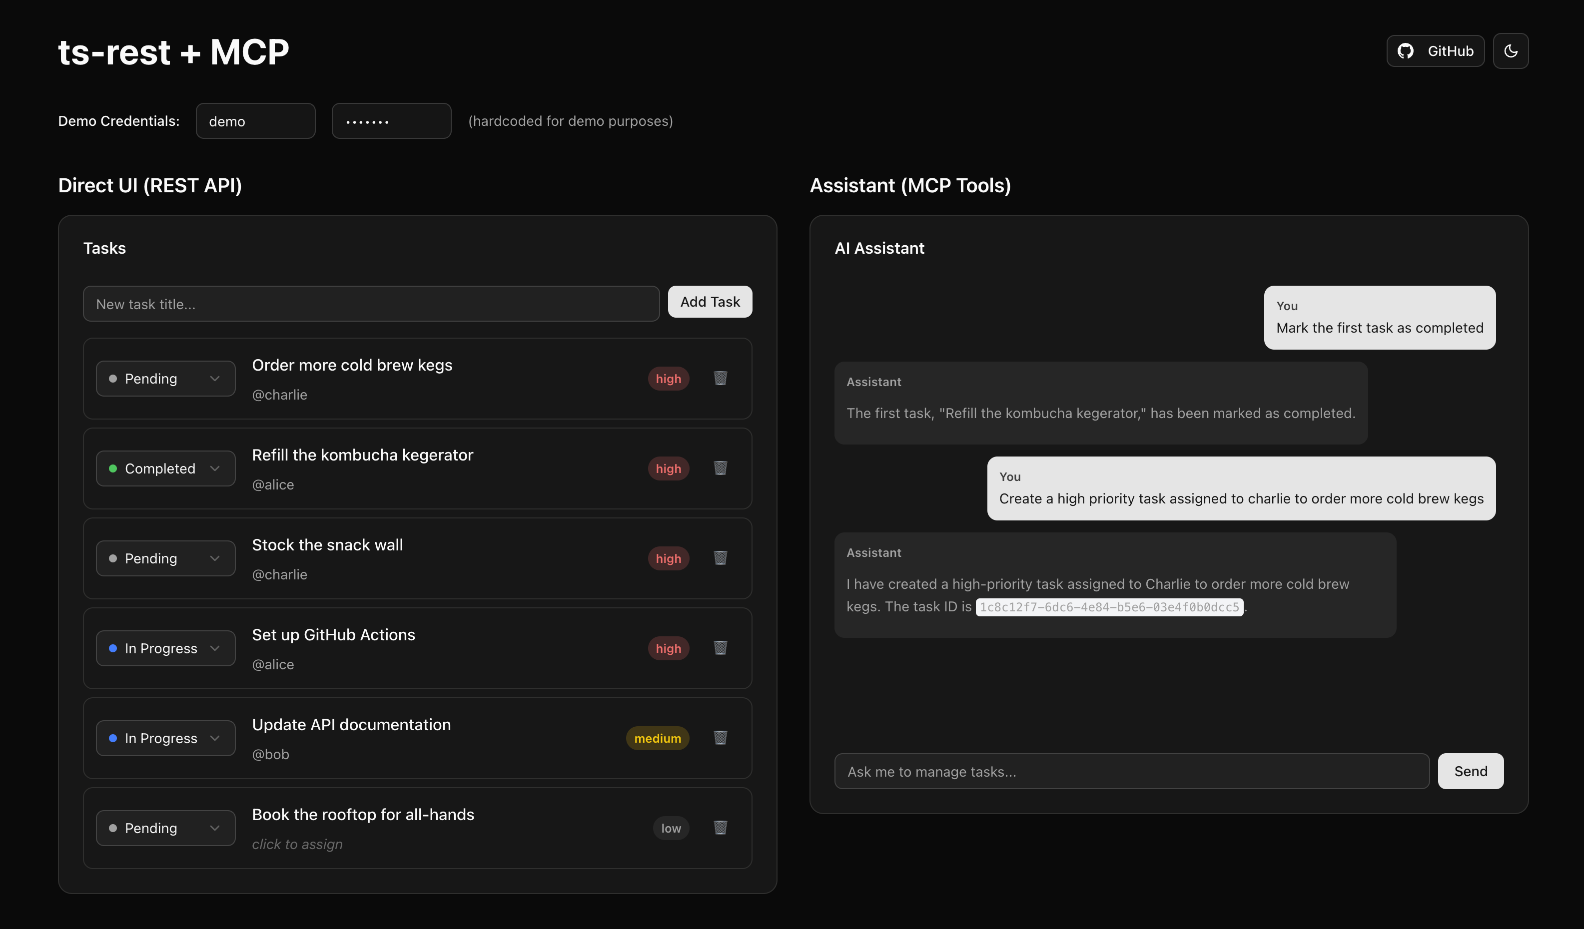Image resolution: width=1584 pixels, height=929 pixels.
Task: Click the 'Create a high priority task' user message
Action: pos(1241,488)
